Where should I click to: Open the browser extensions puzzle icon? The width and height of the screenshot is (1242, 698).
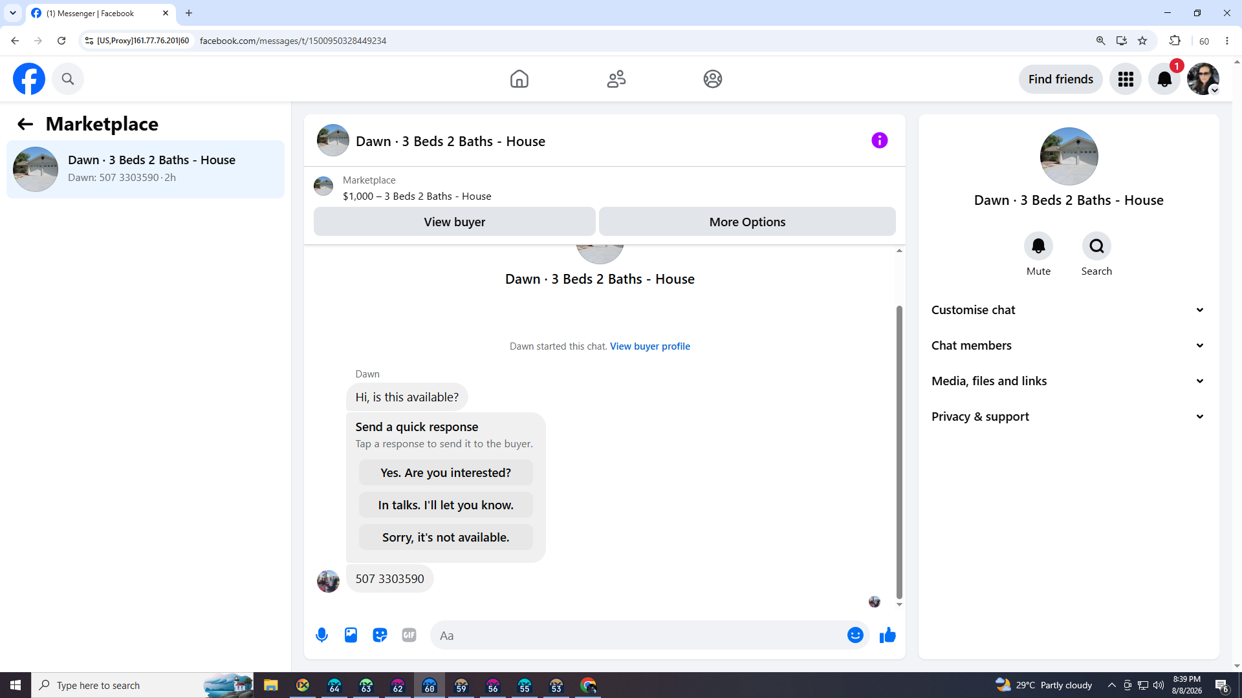pyautogui.click(x=1175, y=41)
